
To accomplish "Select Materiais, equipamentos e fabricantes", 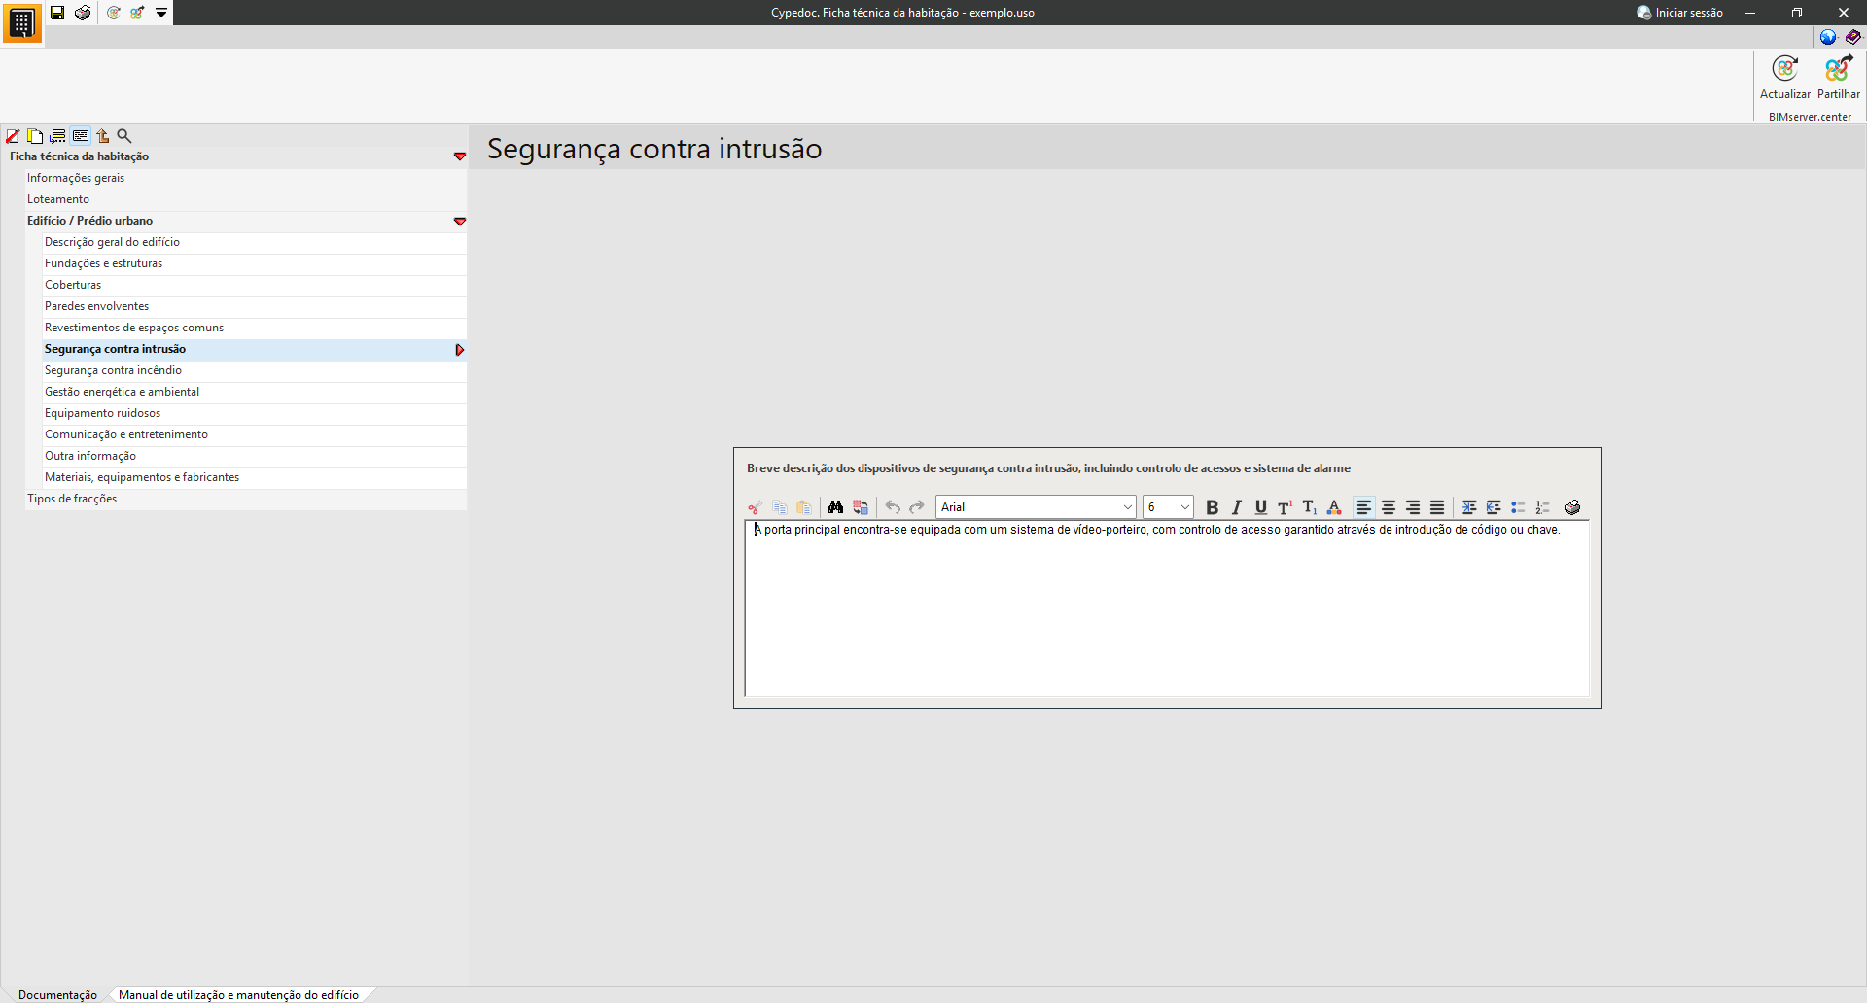I will click(x=255, y=477).
